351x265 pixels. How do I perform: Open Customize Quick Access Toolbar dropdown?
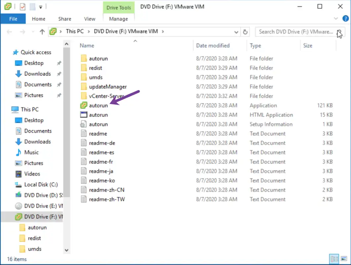(40, 7)
